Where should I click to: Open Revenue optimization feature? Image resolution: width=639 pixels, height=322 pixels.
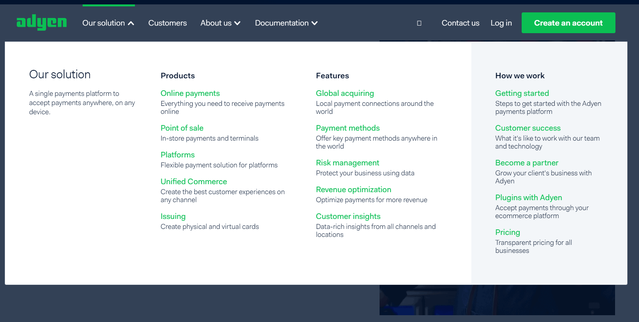click(x=353, y=189)
